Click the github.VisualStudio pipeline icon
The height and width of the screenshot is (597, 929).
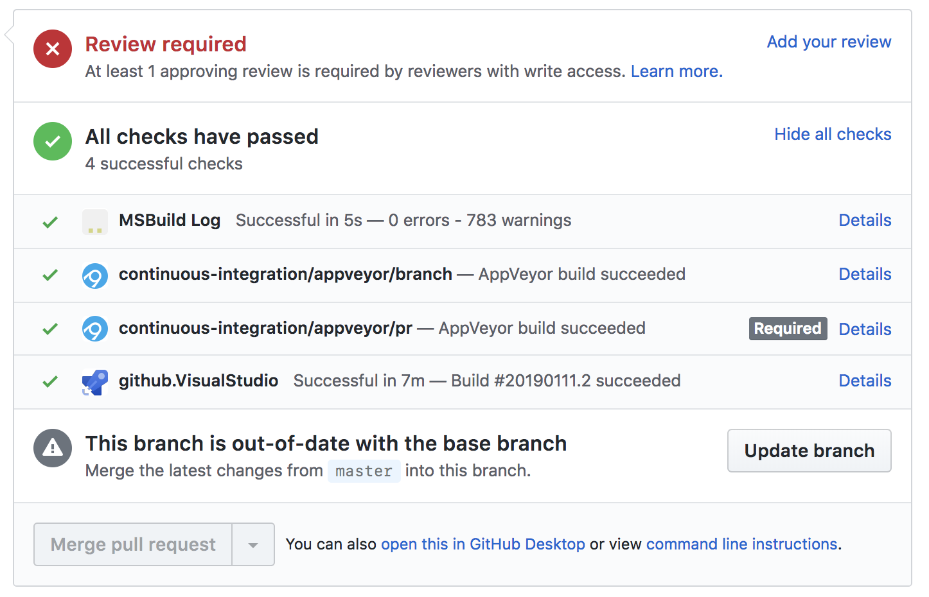click(95, 383)
